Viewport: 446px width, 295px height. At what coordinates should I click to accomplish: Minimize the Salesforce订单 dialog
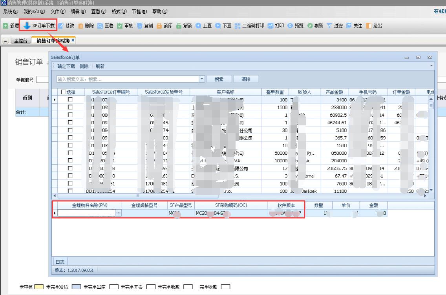tap(407, 57)
